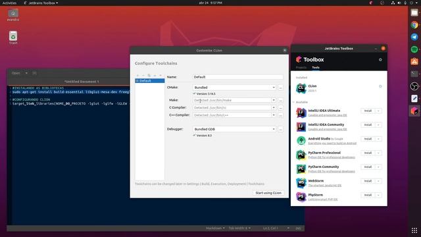Open the Android Studio description link
The width and height of the screenshot is (421, 237).
(x=332, y=144)
